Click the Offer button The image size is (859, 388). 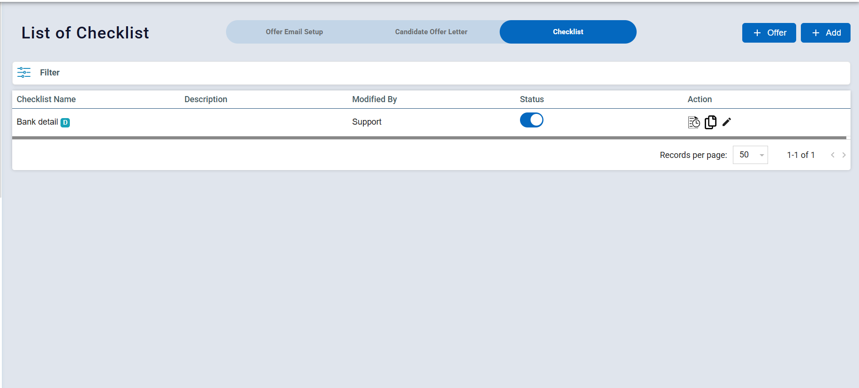click(769, 33)
